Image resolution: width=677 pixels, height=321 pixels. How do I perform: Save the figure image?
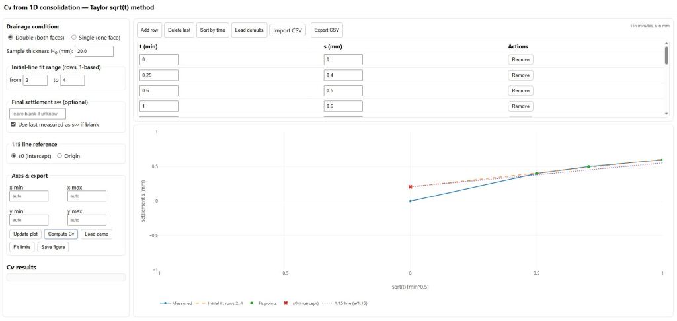coord(53,247)
